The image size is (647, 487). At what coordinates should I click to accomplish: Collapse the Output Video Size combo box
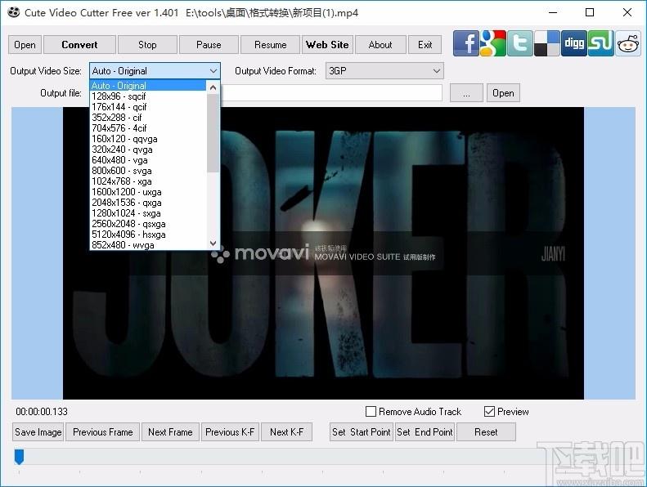click(x=155, y=71)
